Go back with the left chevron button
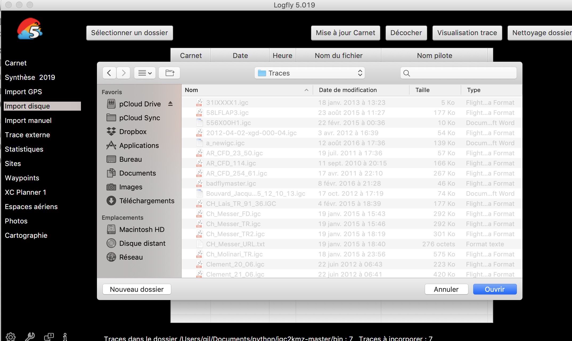572x341 pixels. (x=109, y=73)
